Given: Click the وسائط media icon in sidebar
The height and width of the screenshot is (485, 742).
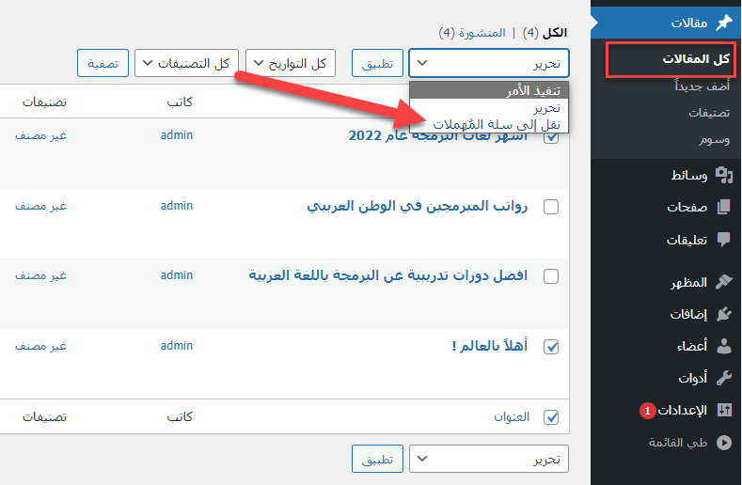Looking at the screenshot, I should (x=724, y=175).
